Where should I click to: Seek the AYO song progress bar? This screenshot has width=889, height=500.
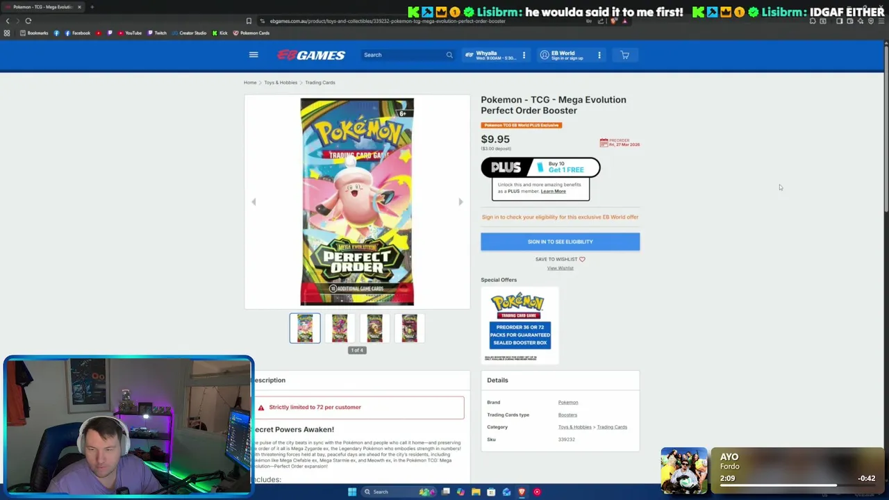[x=797, y=485]
